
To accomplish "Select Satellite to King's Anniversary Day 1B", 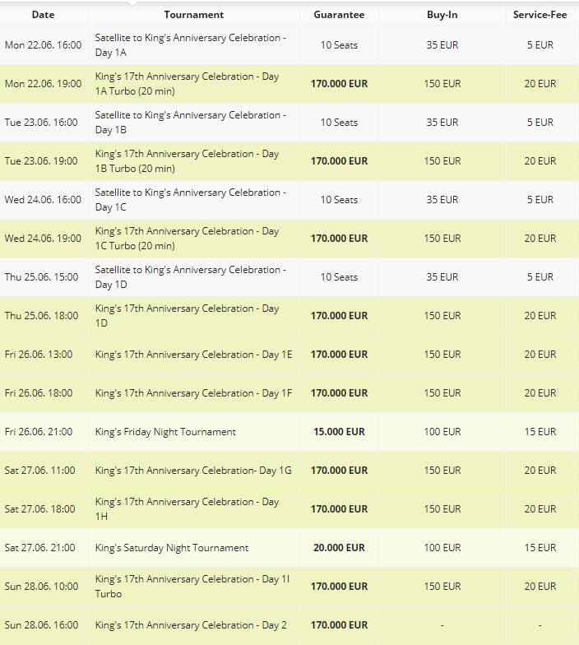I will click(191, 122).
